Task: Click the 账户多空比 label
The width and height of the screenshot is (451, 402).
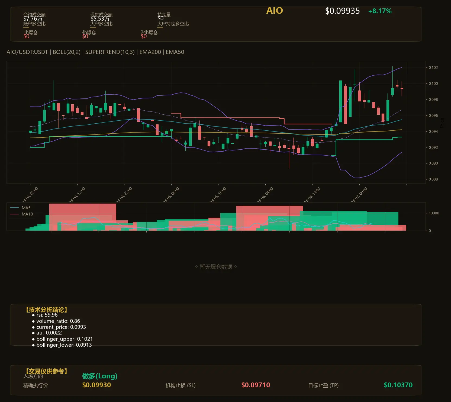Action: [x=34, y=24]
